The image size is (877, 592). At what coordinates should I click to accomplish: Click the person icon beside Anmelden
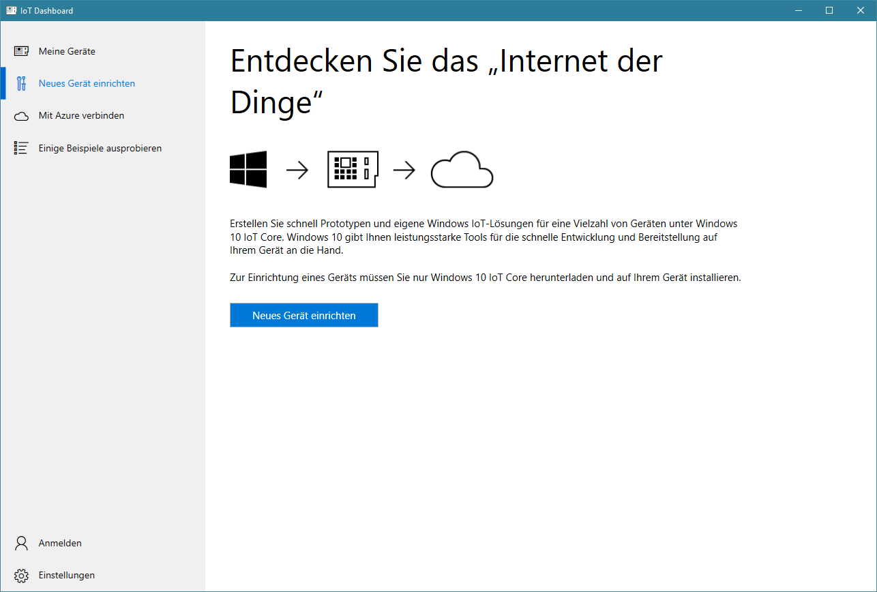coord(21,543)
